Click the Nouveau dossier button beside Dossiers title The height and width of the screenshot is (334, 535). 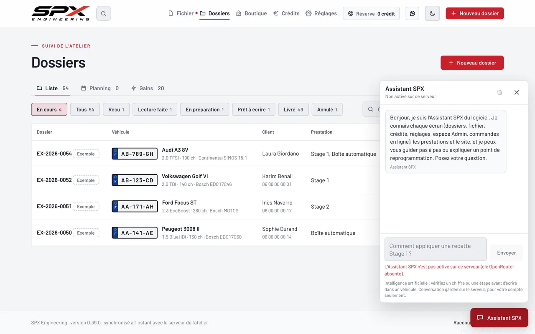(x=472, y=63)
